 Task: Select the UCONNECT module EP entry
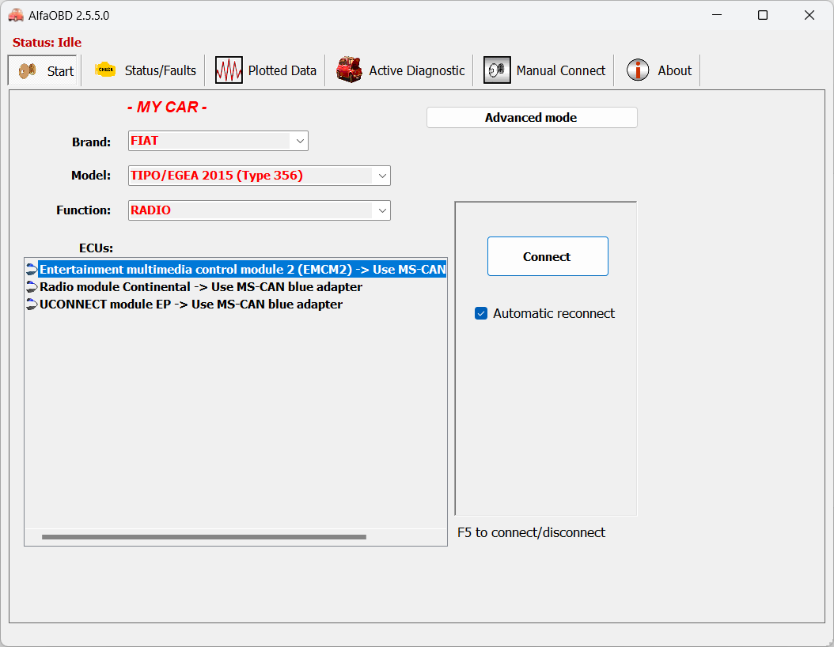tap(191, 305)
